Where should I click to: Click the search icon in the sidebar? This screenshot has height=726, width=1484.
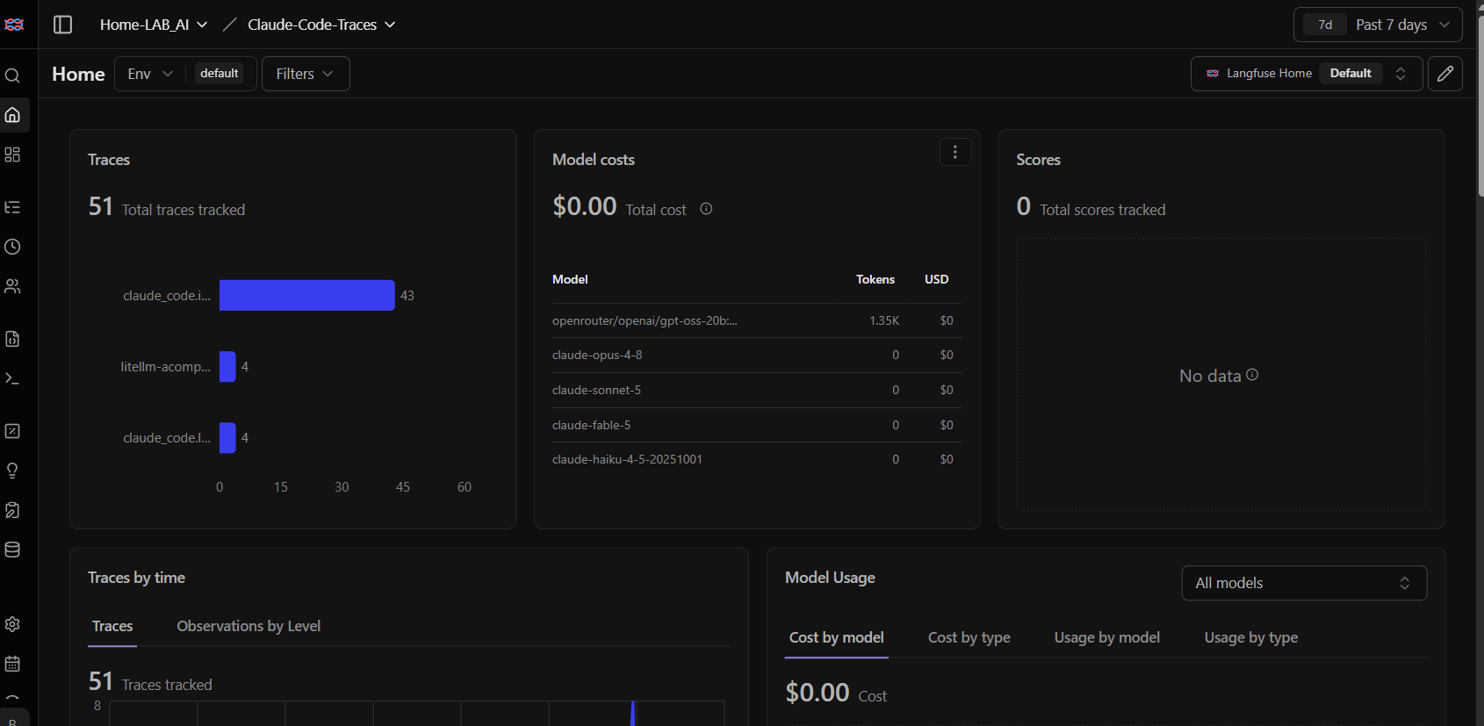coord(12,75)
